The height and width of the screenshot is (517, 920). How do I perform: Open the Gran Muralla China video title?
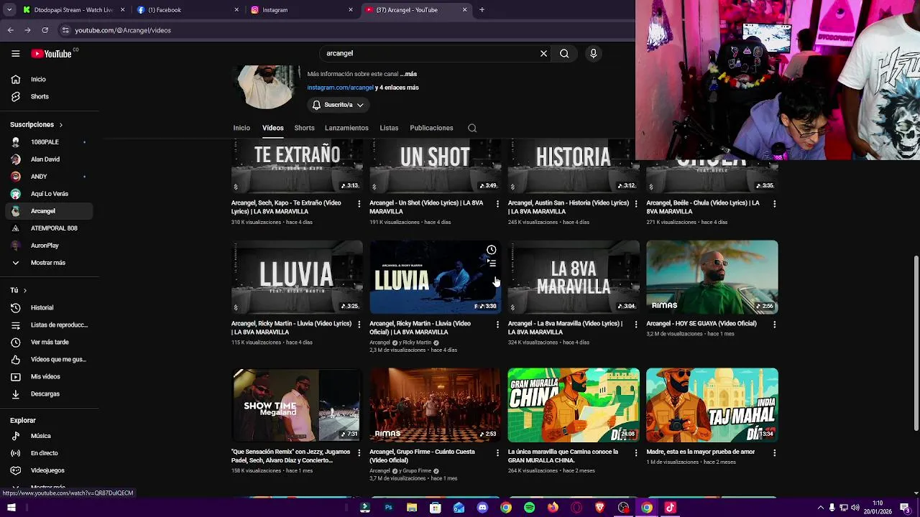(563, 456)
